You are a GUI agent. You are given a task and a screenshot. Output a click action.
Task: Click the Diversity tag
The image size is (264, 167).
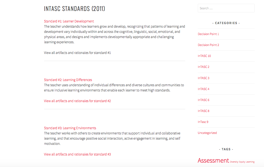[234, 162]
